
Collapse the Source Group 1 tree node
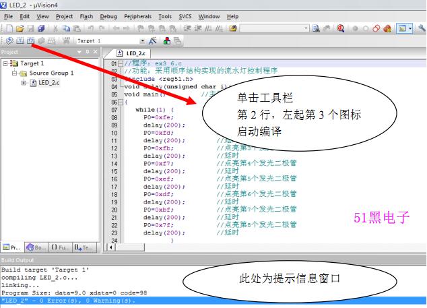[14, 73]
